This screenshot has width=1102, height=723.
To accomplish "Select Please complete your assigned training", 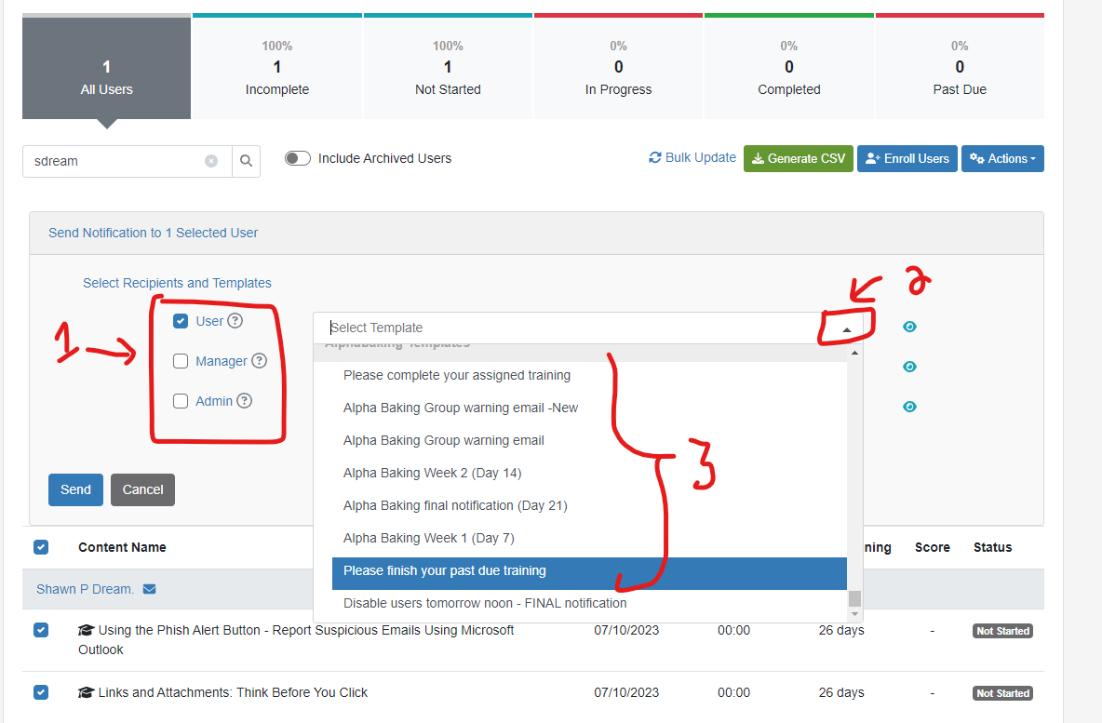I will tap(589, 375).
